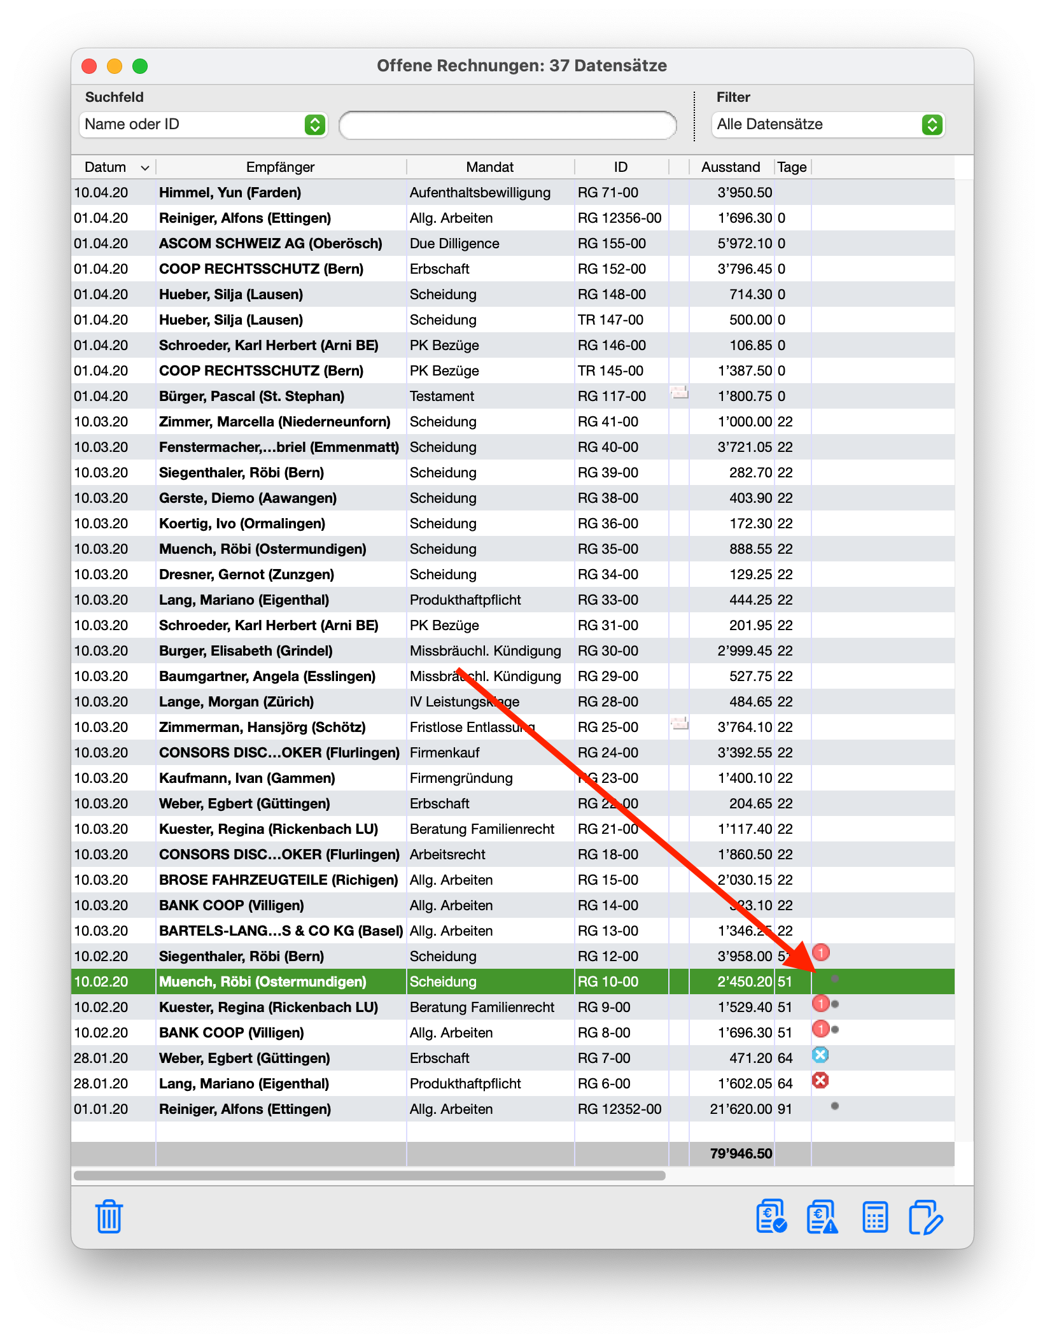
Task: Toggle sort chevron on Datum column
Action: (x=144, y=167)
